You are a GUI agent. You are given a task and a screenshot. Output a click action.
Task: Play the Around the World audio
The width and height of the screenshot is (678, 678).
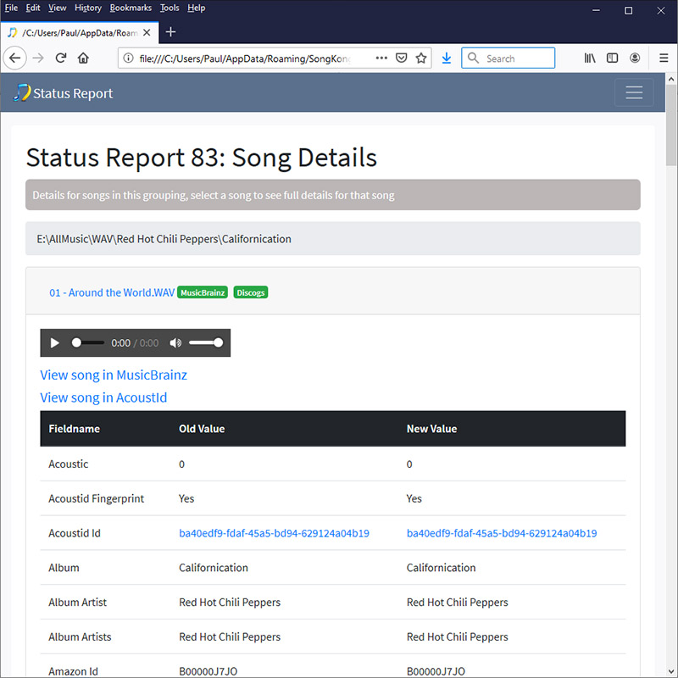click(54, 343)
